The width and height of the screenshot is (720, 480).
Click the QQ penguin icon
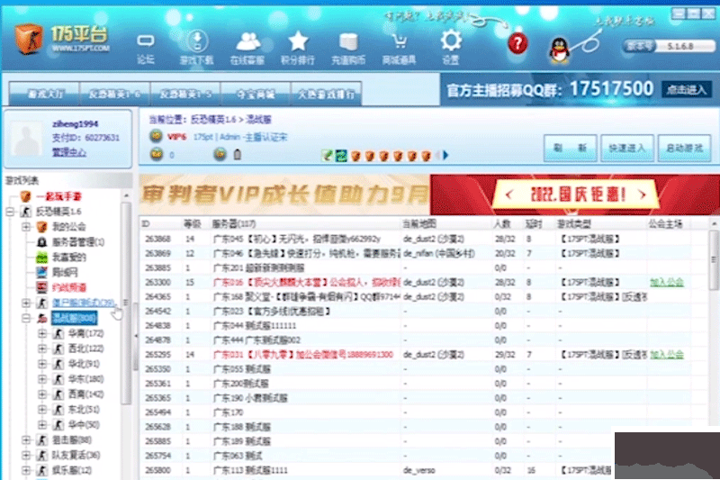click(x=559, y=50)
